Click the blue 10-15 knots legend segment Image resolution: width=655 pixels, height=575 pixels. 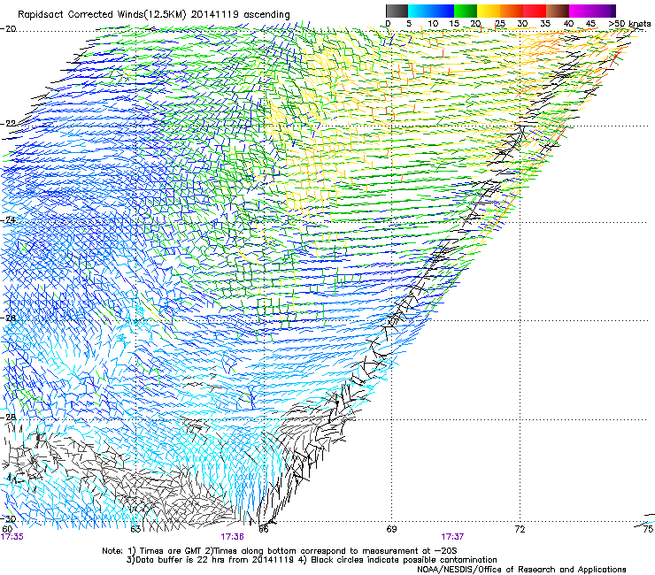[443, 11]
